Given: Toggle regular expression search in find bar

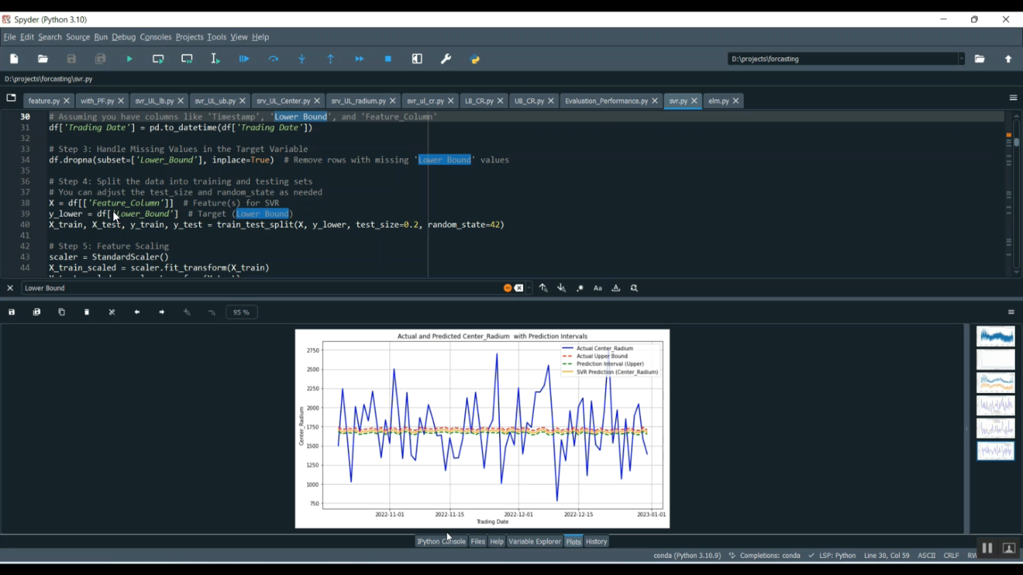Looking at the screenshot, I should pos(580,288).
